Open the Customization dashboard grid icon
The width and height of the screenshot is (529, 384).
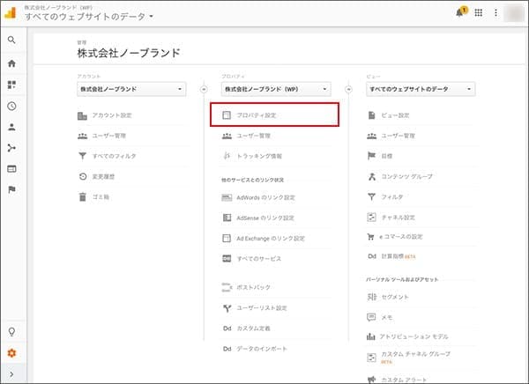point(11,85)
